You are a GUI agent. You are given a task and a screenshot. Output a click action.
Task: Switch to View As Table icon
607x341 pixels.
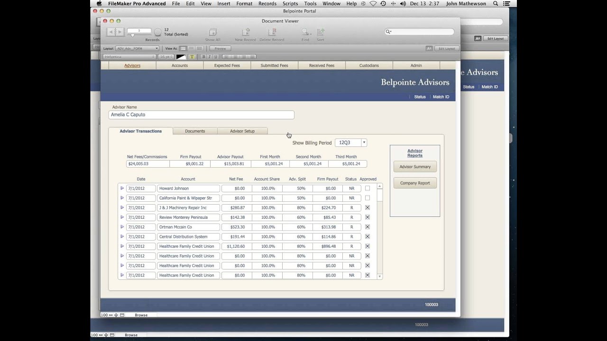tap(199, 48)
